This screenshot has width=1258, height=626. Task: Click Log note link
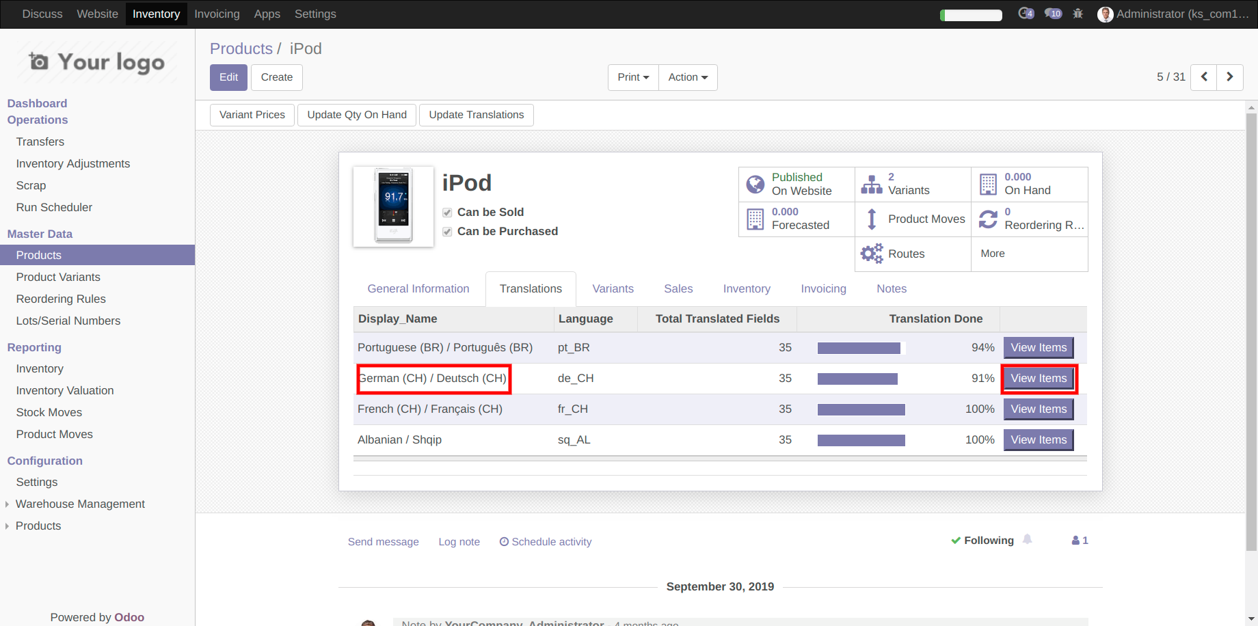tap(459, 542)
